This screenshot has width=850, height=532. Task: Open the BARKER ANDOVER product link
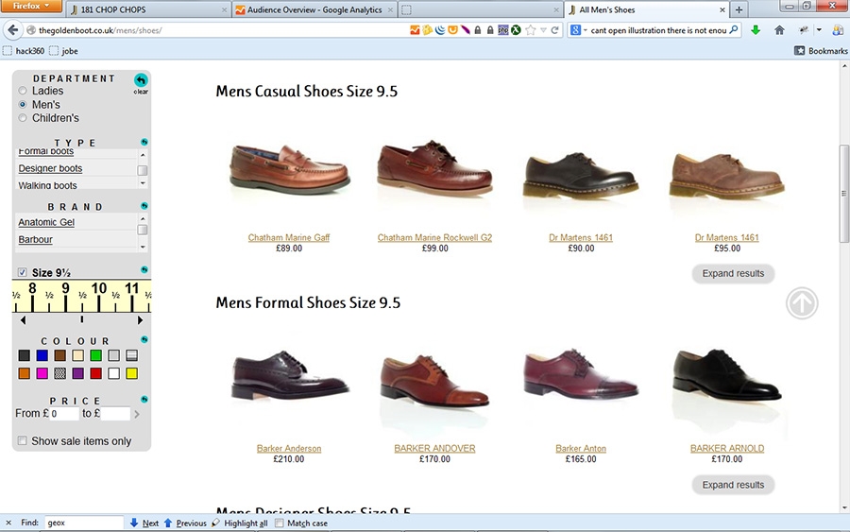(x=434, y=449)
